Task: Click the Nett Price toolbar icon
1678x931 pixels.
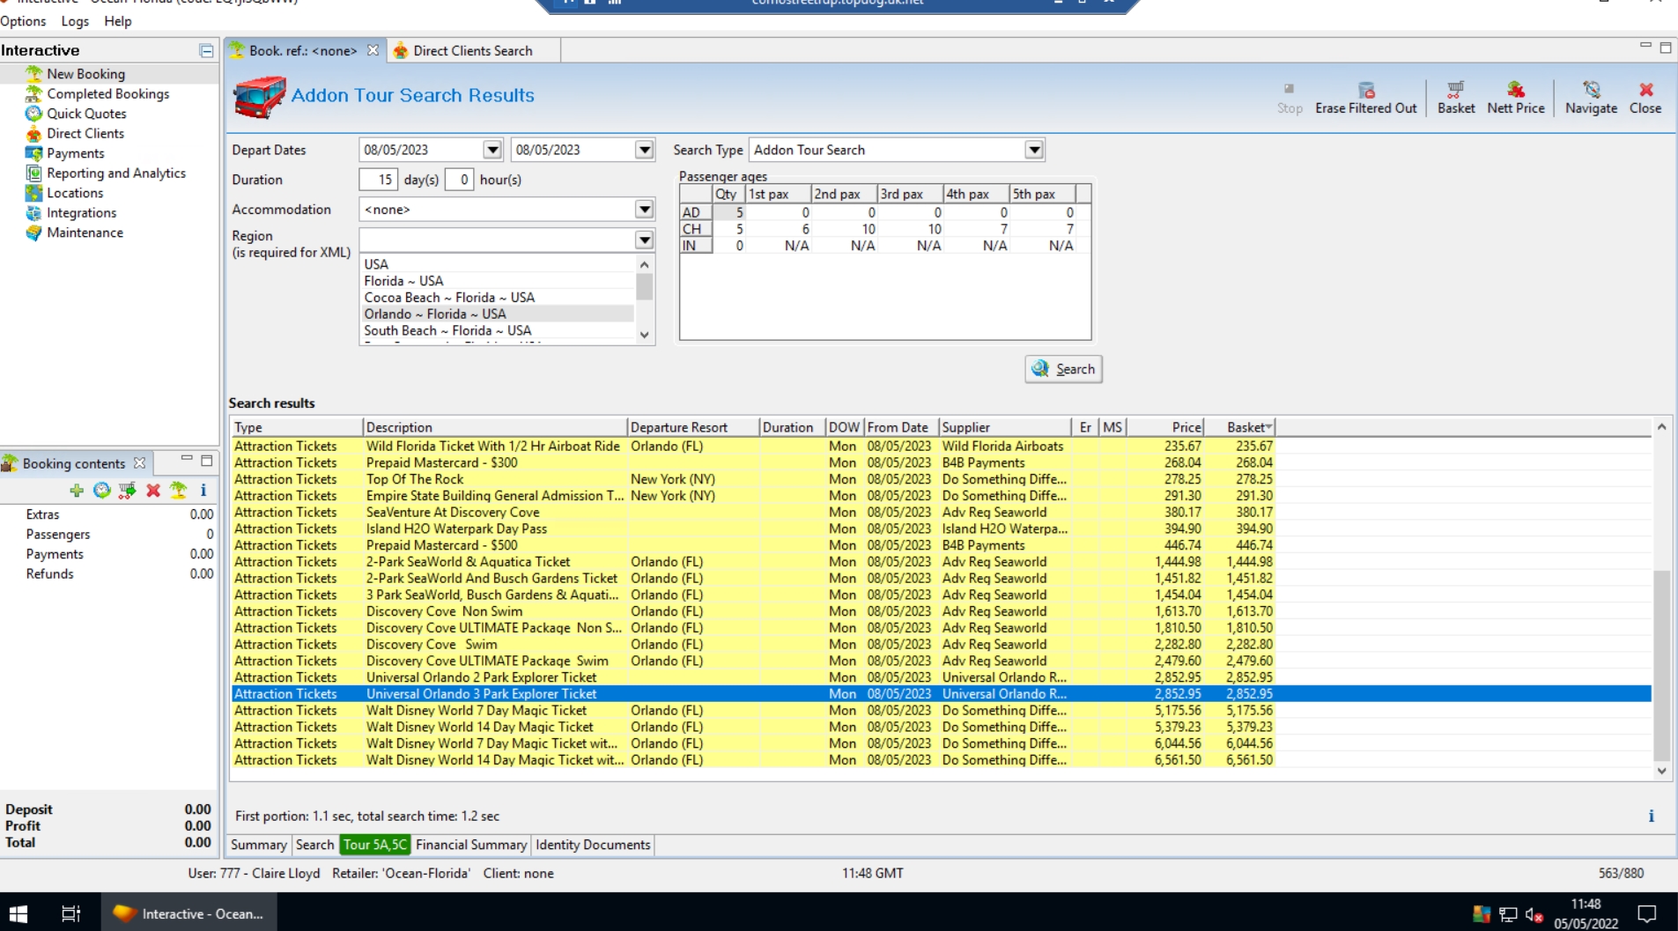Action: 1516,90
